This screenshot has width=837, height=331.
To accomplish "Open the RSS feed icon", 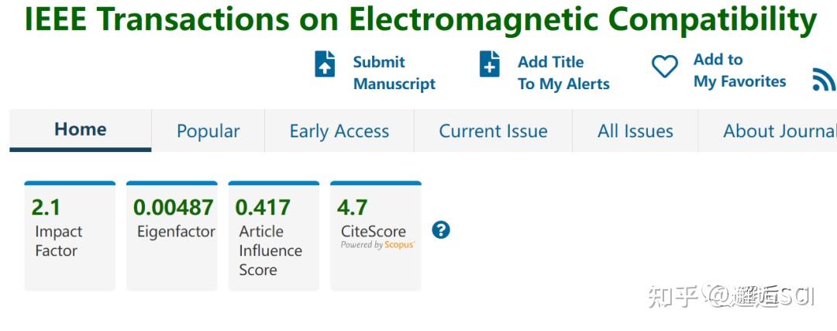I will [823, 79].
